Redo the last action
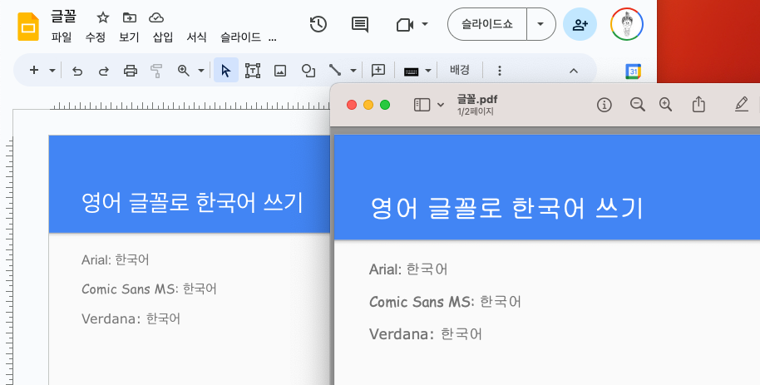This screenshot has width=760, height=385. coord(104,71)
